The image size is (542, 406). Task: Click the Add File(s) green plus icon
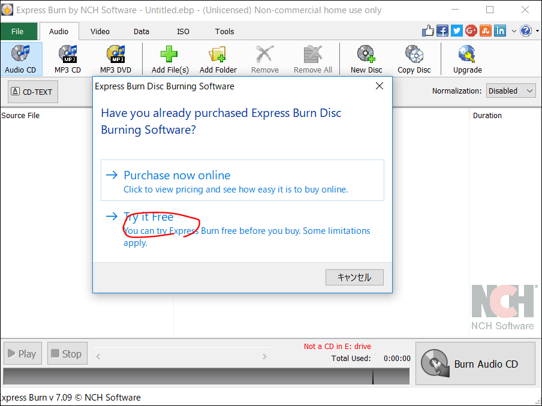(x=170, y=55)
